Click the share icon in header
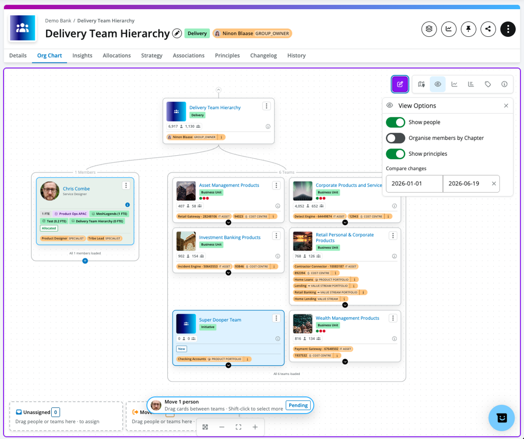This screenshot has height=439, width=524. 488,29
